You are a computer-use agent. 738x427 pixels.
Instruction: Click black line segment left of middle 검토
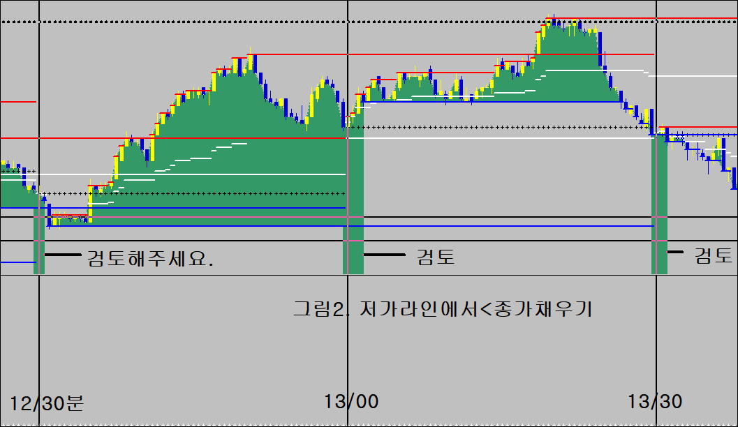[384, 255]
